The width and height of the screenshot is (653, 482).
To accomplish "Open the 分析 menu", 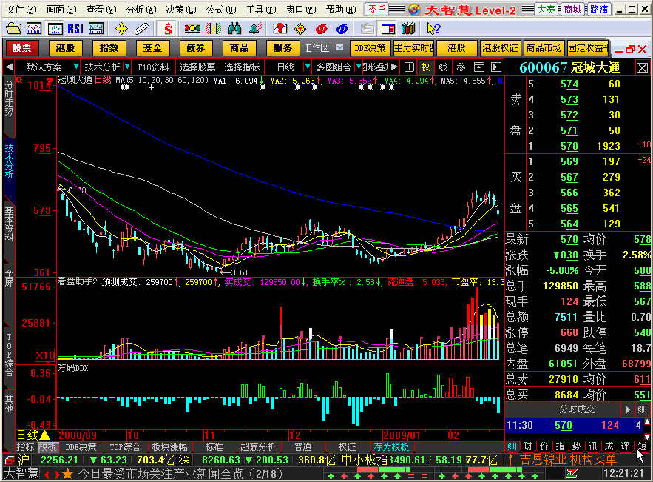I will [x=141, y=9].
